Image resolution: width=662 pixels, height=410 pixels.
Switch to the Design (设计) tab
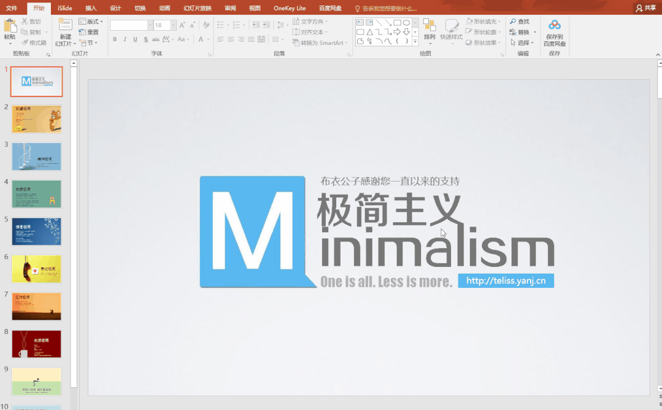click(115, 8)
